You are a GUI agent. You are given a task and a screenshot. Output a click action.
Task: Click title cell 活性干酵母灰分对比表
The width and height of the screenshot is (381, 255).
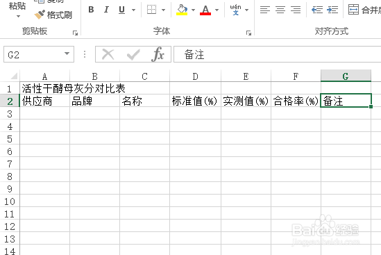coord(74,88)
